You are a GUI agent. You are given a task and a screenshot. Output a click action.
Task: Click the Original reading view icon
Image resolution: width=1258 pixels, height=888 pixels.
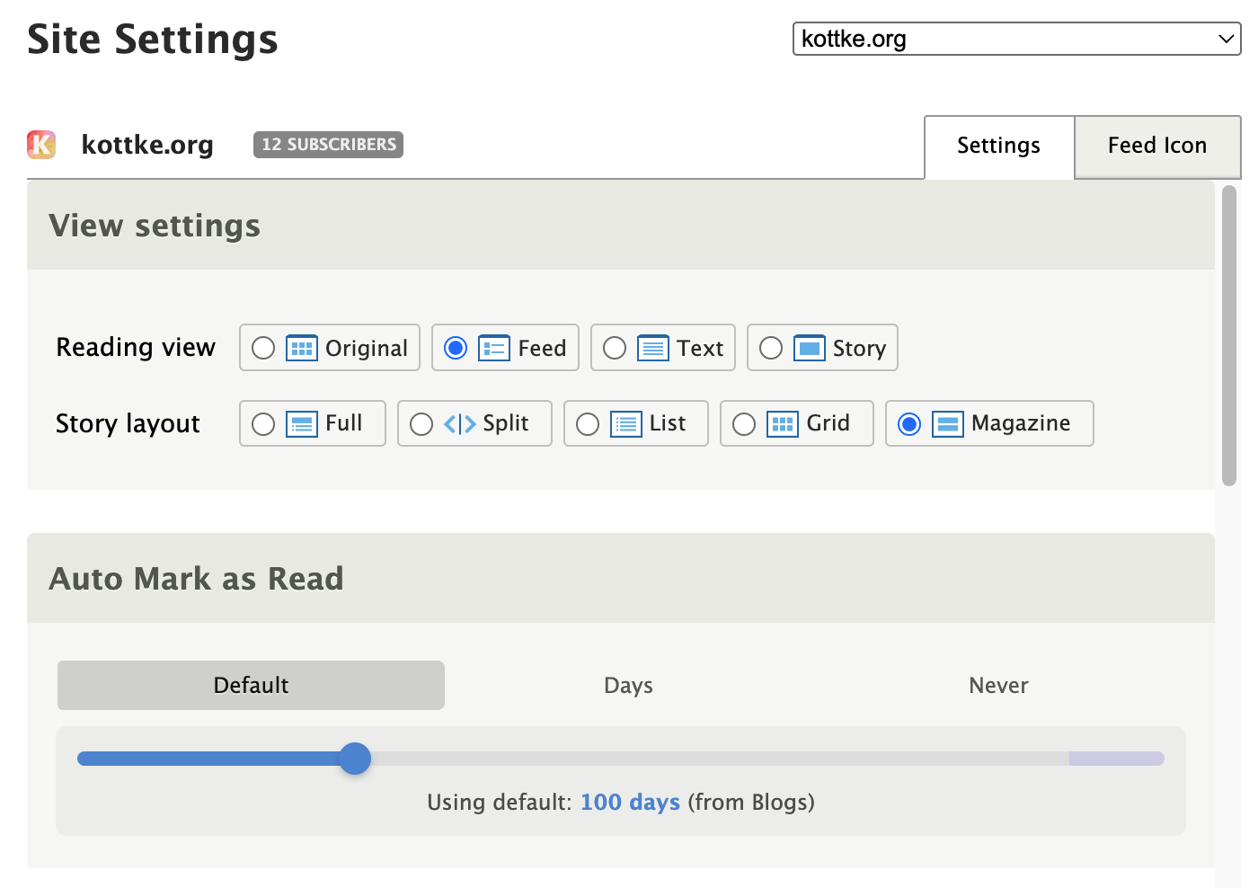pos(301,348)
